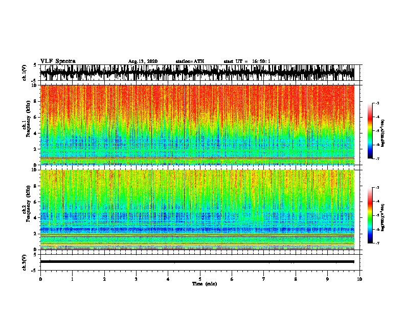Click the "4" kHz tick on ch.2 axis

(35, 218)
